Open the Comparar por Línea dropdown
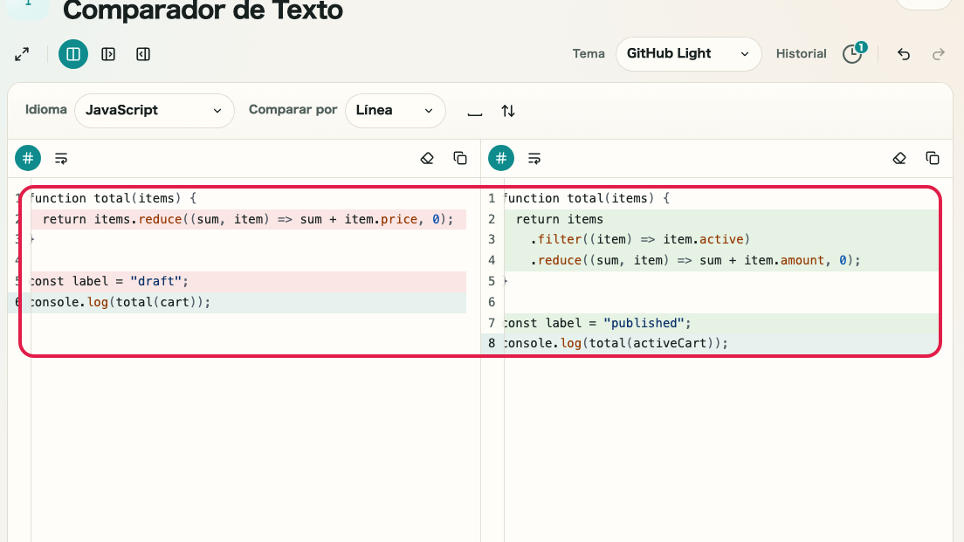 coord(396,111)
